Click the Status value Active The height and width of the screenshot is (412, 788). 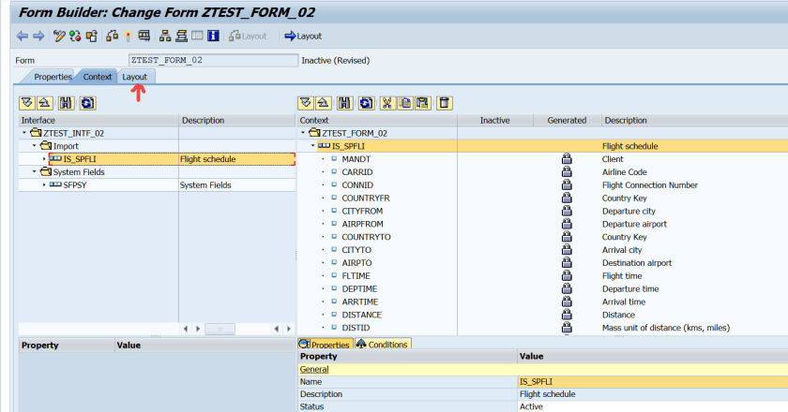tap(531, 406)
